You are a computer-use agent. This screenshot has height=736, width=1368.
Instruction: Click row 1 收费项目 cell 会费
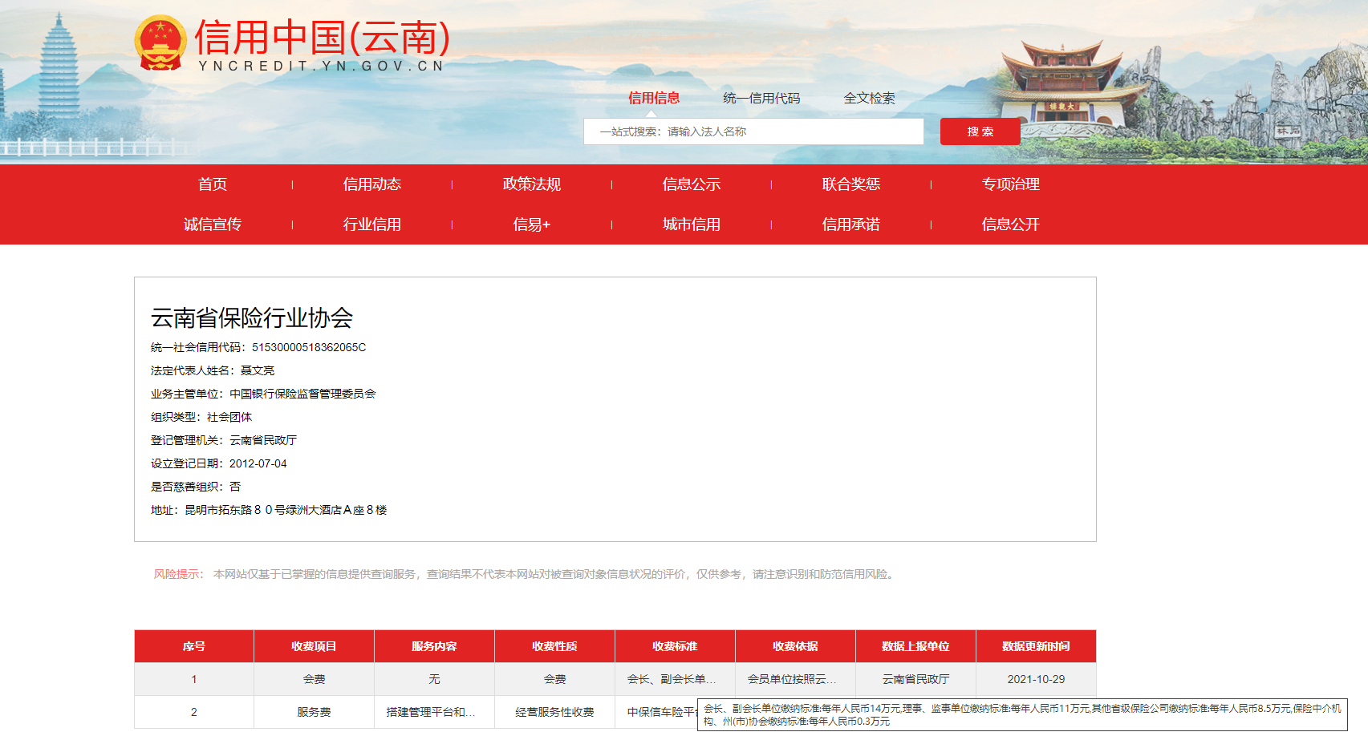click(315, 679)
